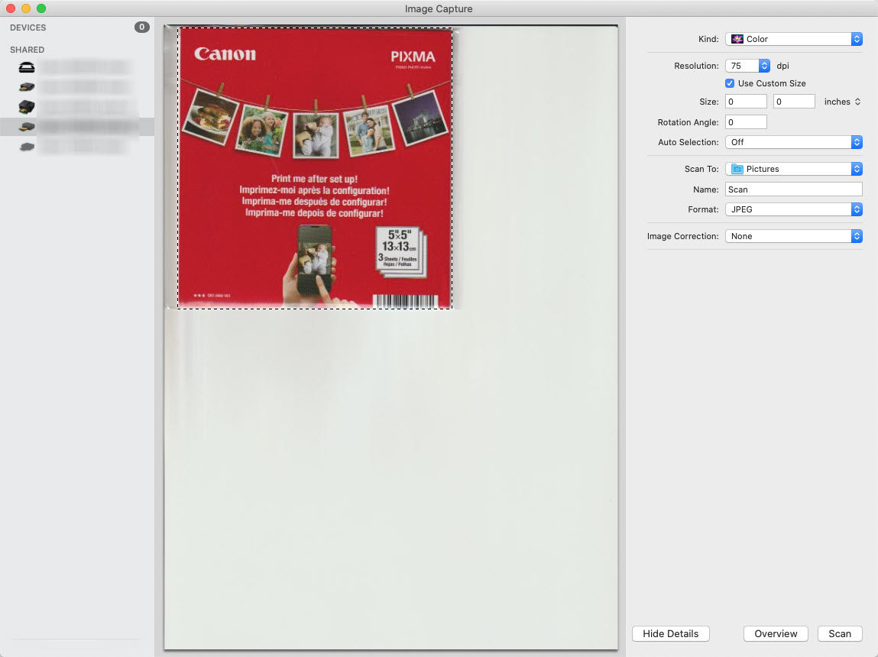Click the Devices count badge showing zero

[x=141, y=27]
